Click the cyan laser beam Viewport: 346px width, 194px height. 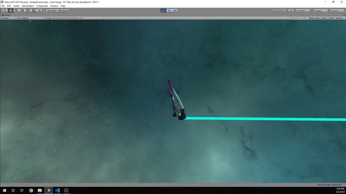pyautogui.click(x=265, y=119)
